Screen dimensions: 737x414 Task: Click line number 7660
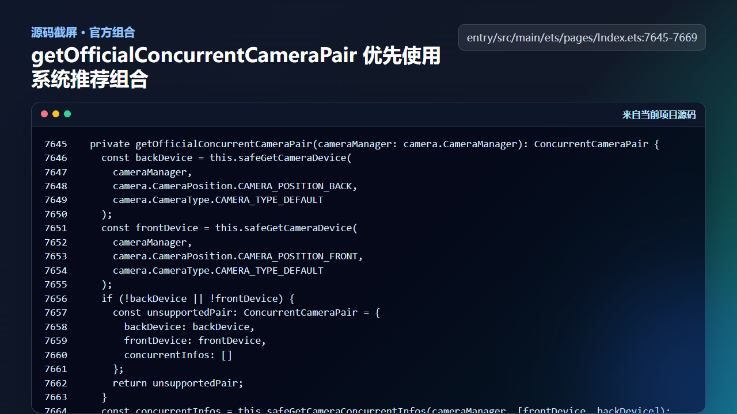pyautogui.click(x=56, y=355)
